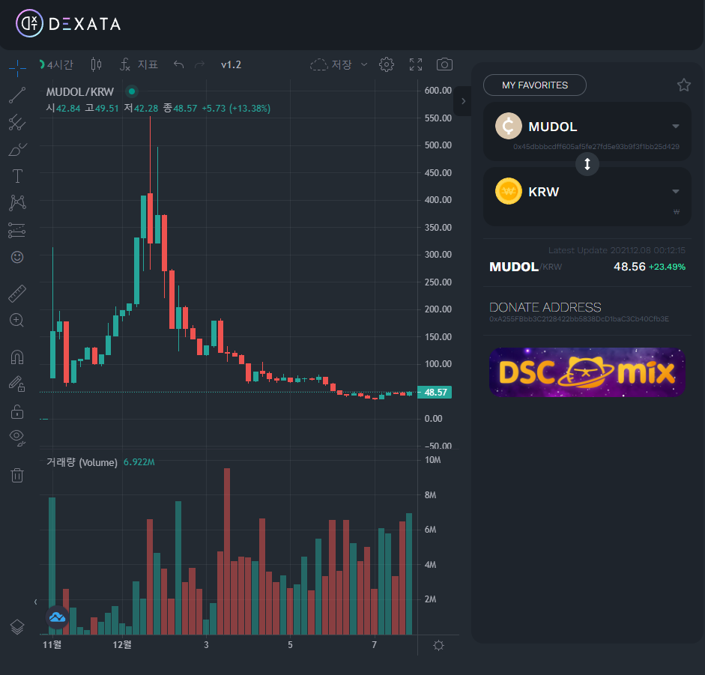Viewport: 705px width, 675px height.
Task: Click the left scroll arrow near volume pane
Action: [35, 602]
